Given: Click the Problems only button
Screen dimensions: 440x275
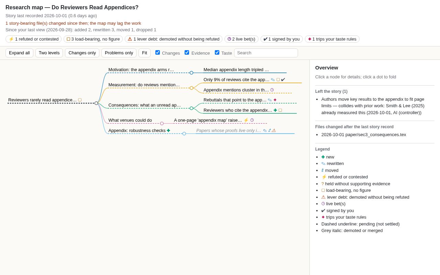Looking at the screenshot, I should click(x=119, y=53).
